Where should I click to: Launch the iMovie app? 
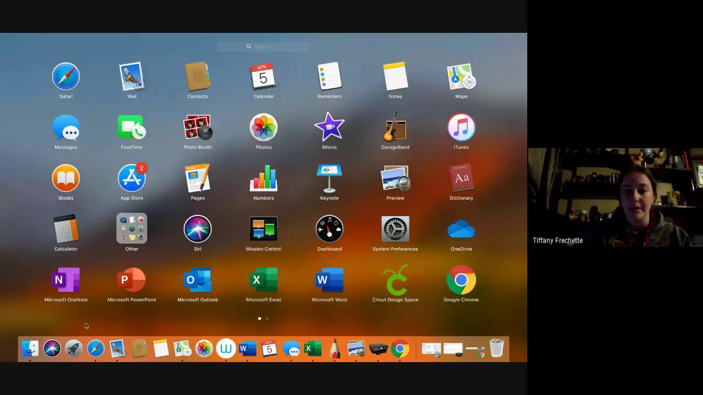coord(330,128)
